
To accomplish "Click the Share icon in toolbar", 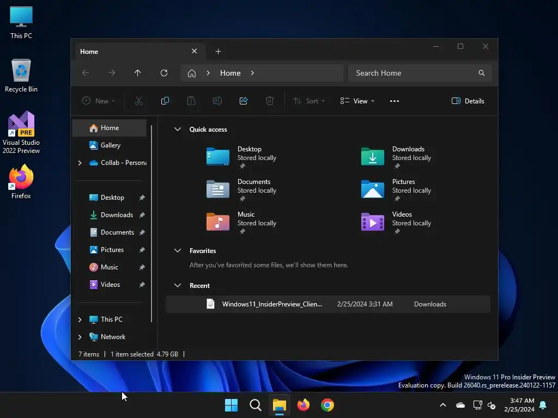I will (x=244, y=101).
